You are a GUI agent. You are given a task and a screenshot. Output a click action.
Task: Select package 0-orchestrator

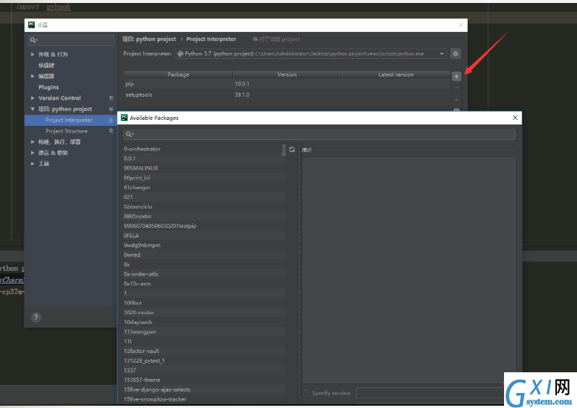pos(204,149)
